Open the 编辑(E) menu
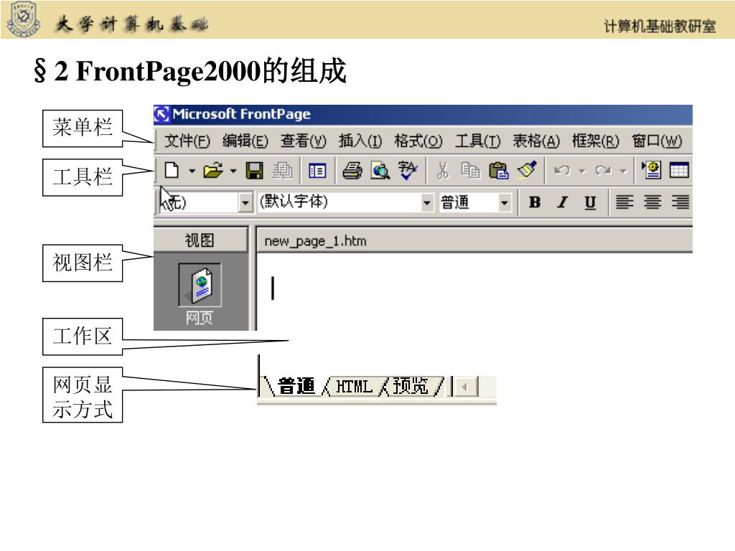The width and height of the screenshot is (735, 551). click(245, 141)
